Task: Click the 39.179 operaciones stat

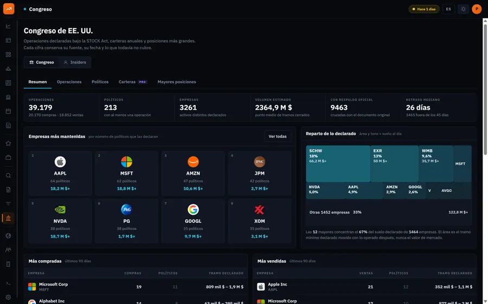Action: (62, 108)
